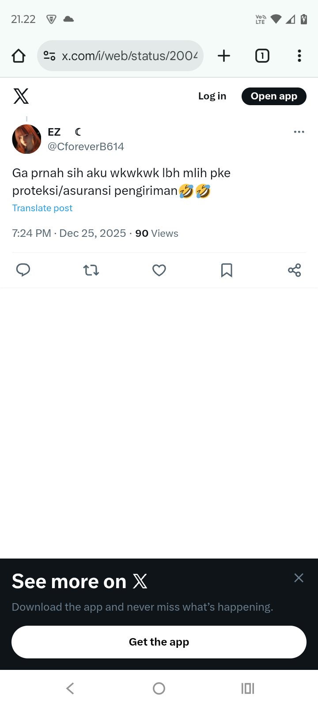Tap the reply speech bubble icon
The width and height of the screenshot is (318, 707).
pos(23,270)
